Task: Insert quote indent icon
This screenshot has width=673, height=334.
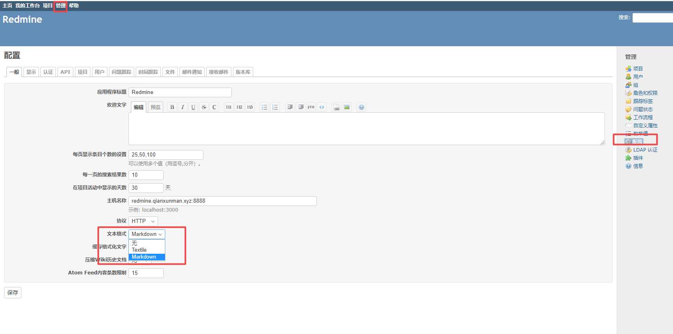Action: (x=290, y=107)
